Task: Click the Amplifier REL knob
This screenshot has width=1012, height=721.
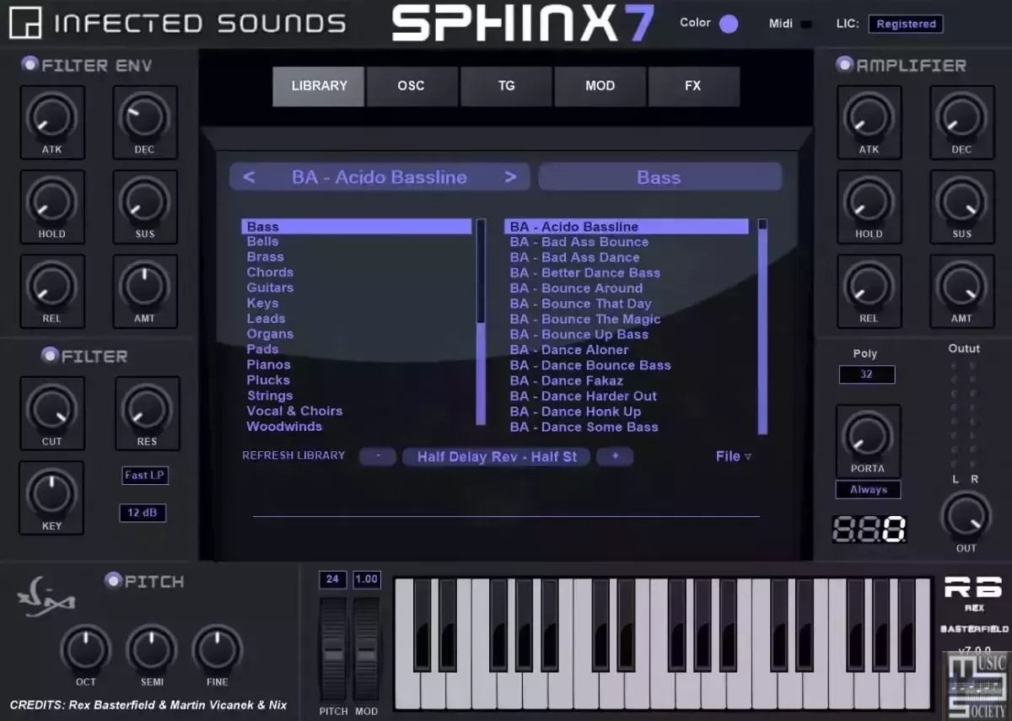Action: click(869, 285)
